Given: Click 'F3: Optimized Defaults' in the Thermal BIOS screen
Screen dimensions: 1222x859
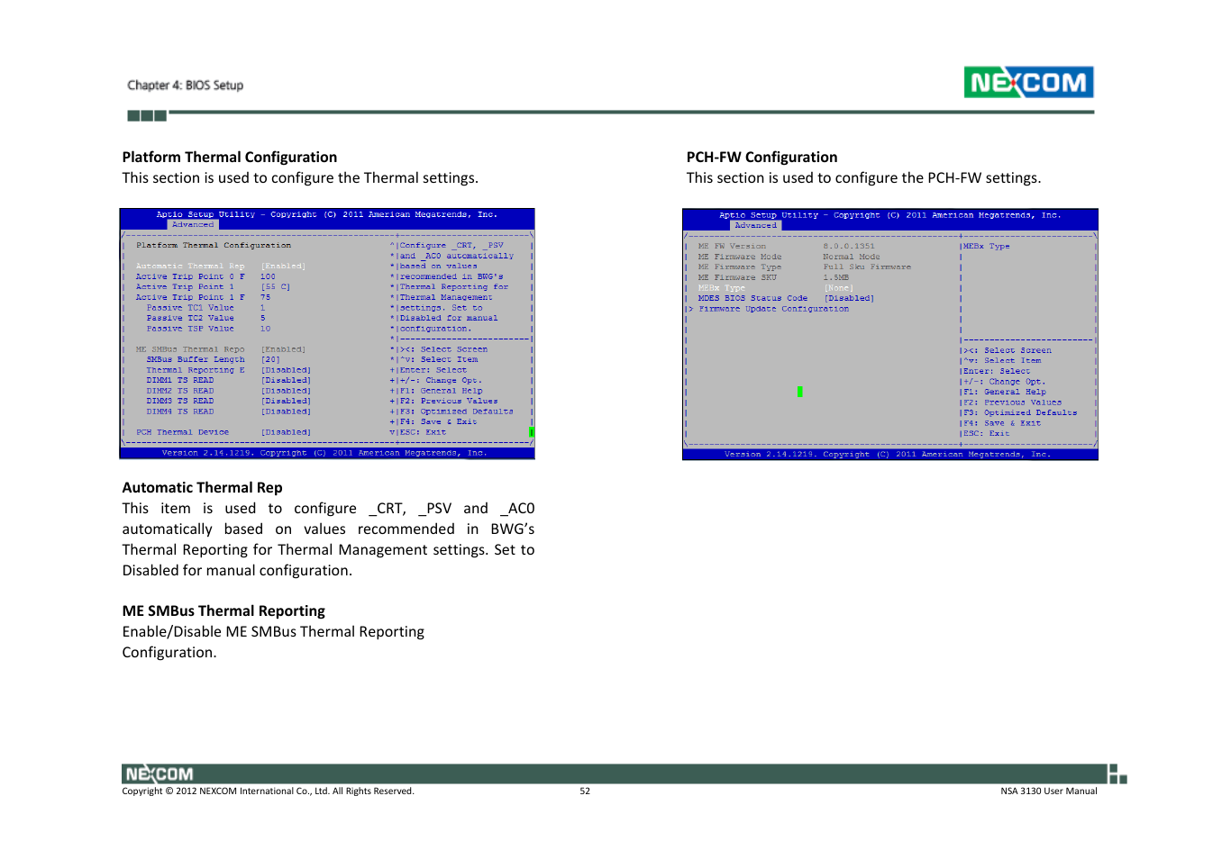Looking at the screenshot, I should (x=457, y=411).
